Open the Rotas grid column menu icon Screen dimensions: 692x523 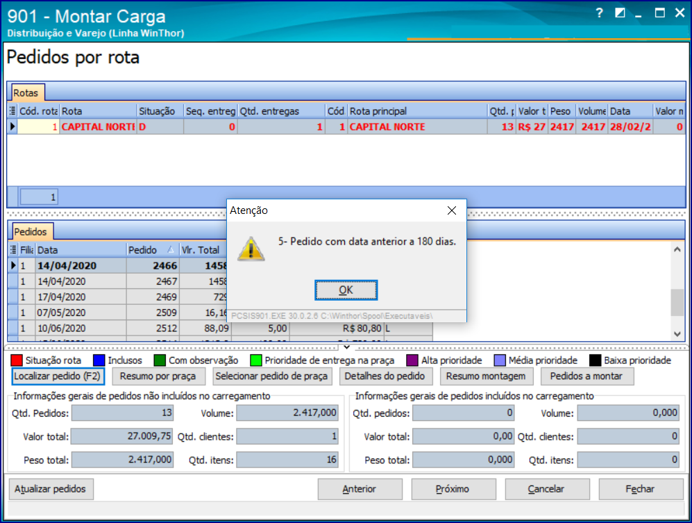(12, 111)
